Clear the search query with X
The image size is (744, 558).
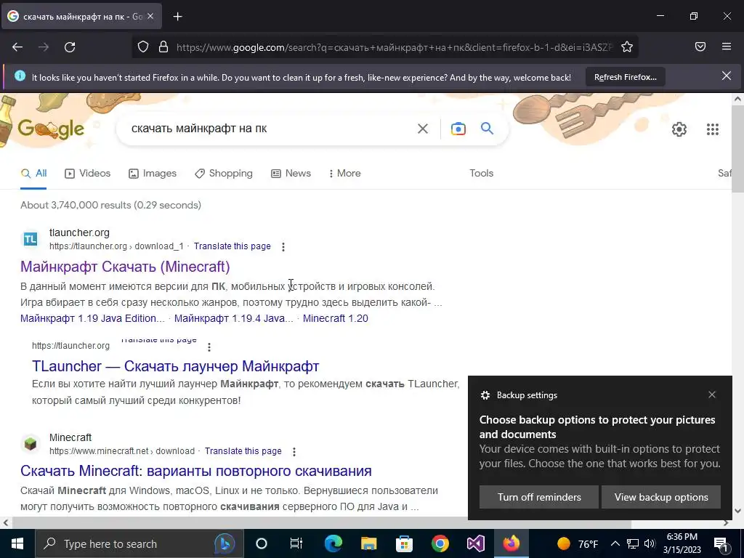422,129
